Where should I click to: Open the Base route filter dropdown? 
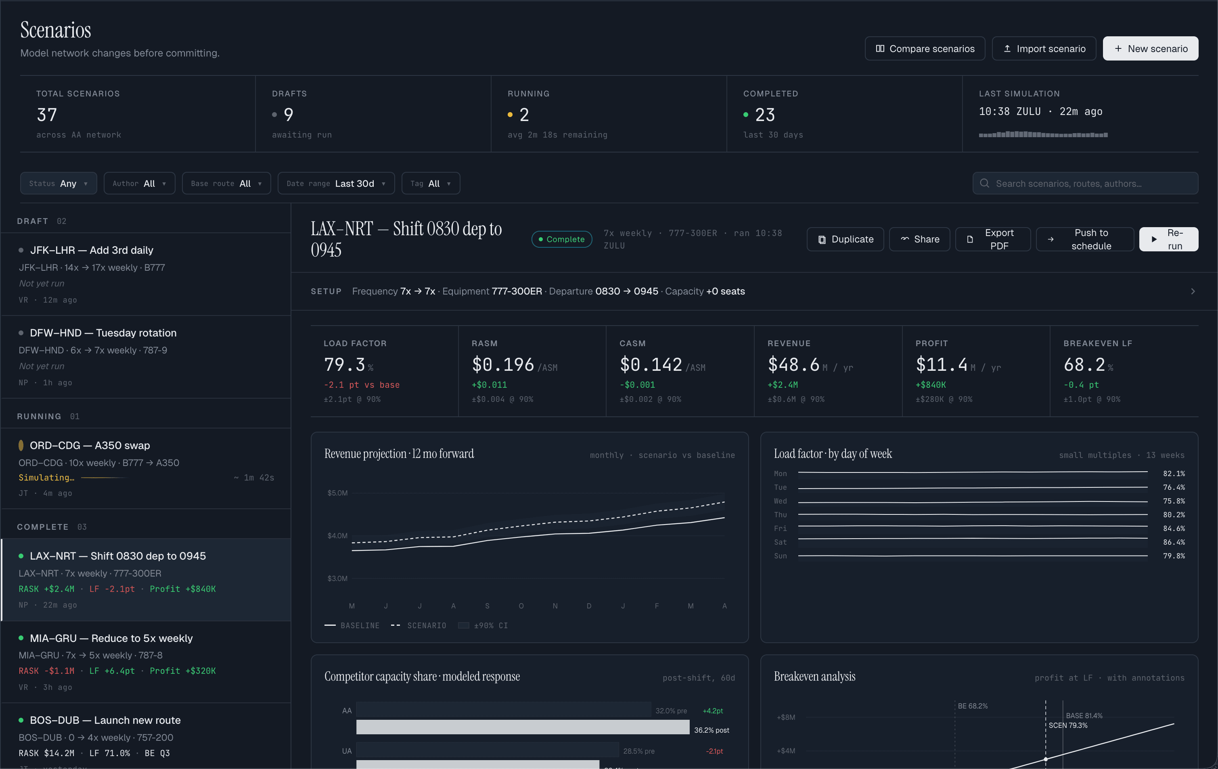[226, 183]
